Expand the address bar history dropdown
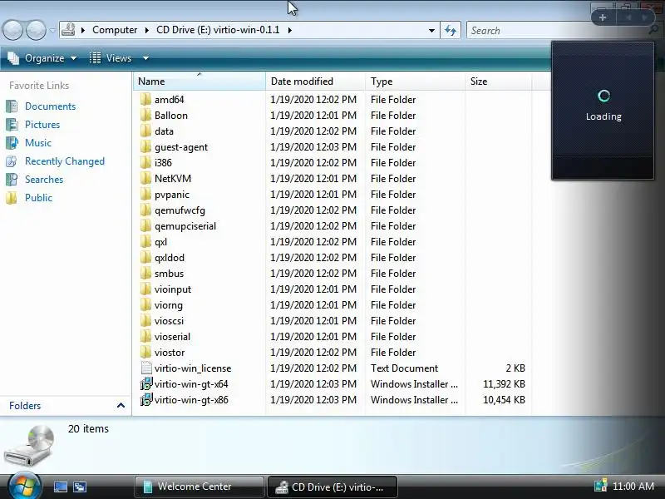The width and height of the screenshot is (665, 499). tap(431, 31)
